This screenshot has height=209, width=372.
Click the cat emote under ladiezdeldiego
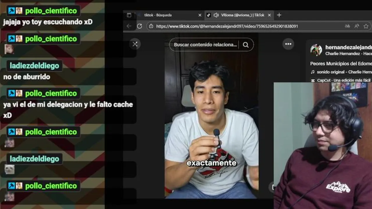coord(9,169)
